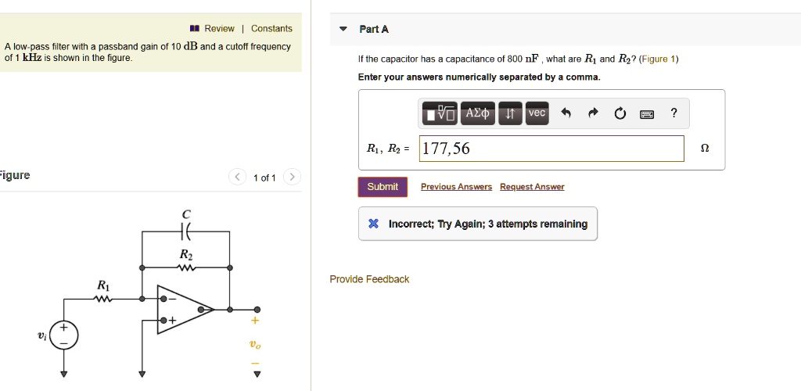Screen dimensions: 801x391
Task: Undo the last edit with the back arrow
Action: coord(566,113)
